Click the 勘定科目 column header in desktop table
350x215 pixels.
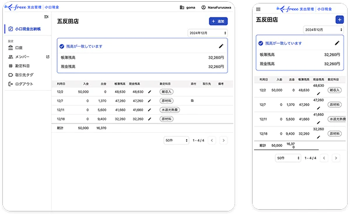coord(165,84)
